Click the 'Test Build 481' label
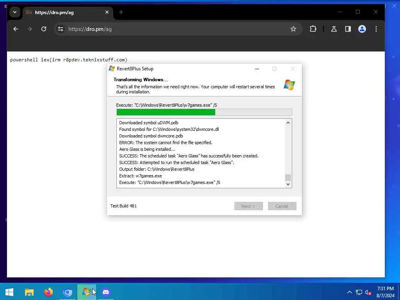Image resolution: width=400 pixels, height=300 pixels. (x=123, y=206)
